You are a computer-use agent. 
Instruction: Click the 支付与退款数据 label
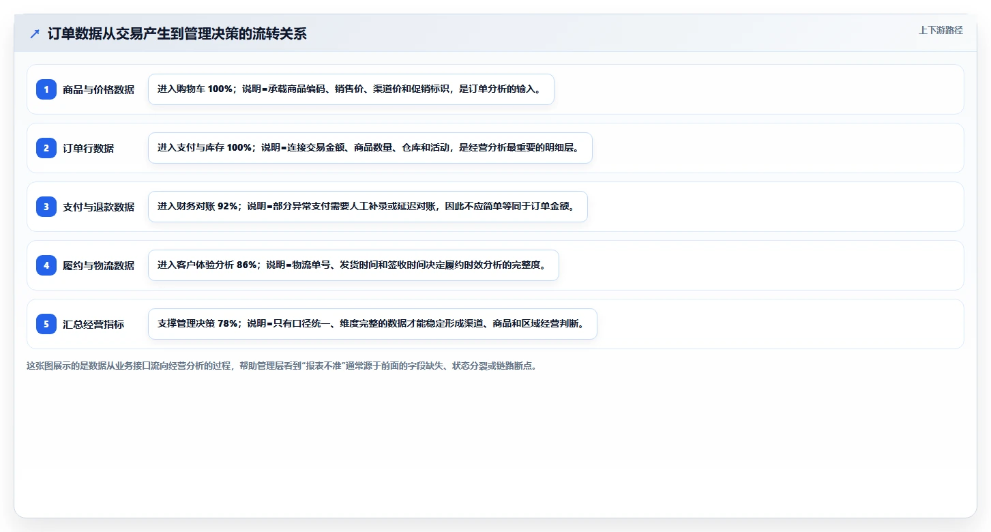tap(98, 207)
